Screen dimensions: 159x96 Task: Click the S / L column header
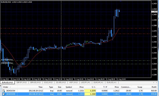pos(90,87)
